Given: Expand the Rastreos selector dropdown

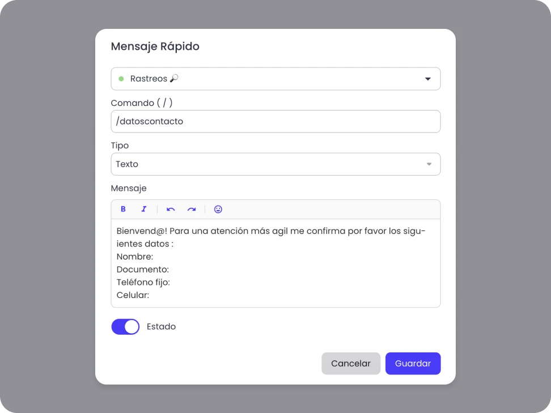Looking at the screenshot, I should [x=275, y=79].
